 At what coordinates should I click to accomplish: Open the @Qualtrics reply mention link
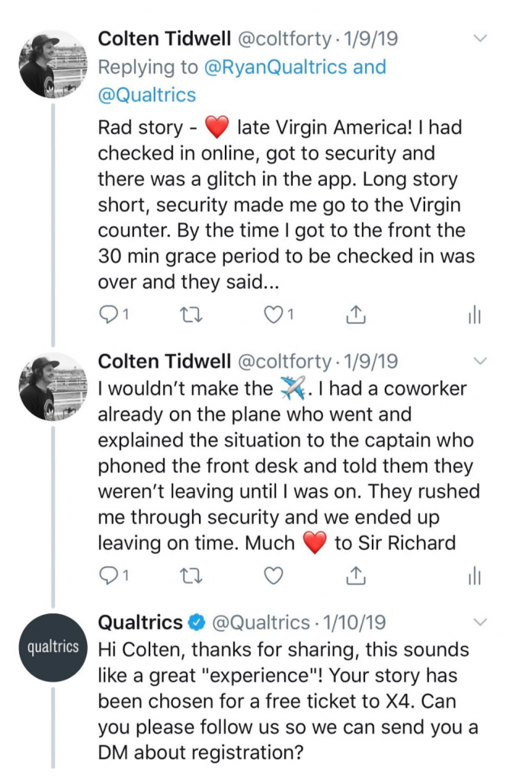(147, 94)
